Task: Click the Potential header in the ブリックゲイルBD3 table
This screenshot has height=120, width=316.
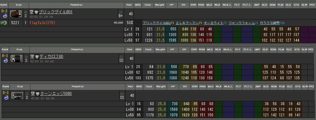Action: [76, 5]
